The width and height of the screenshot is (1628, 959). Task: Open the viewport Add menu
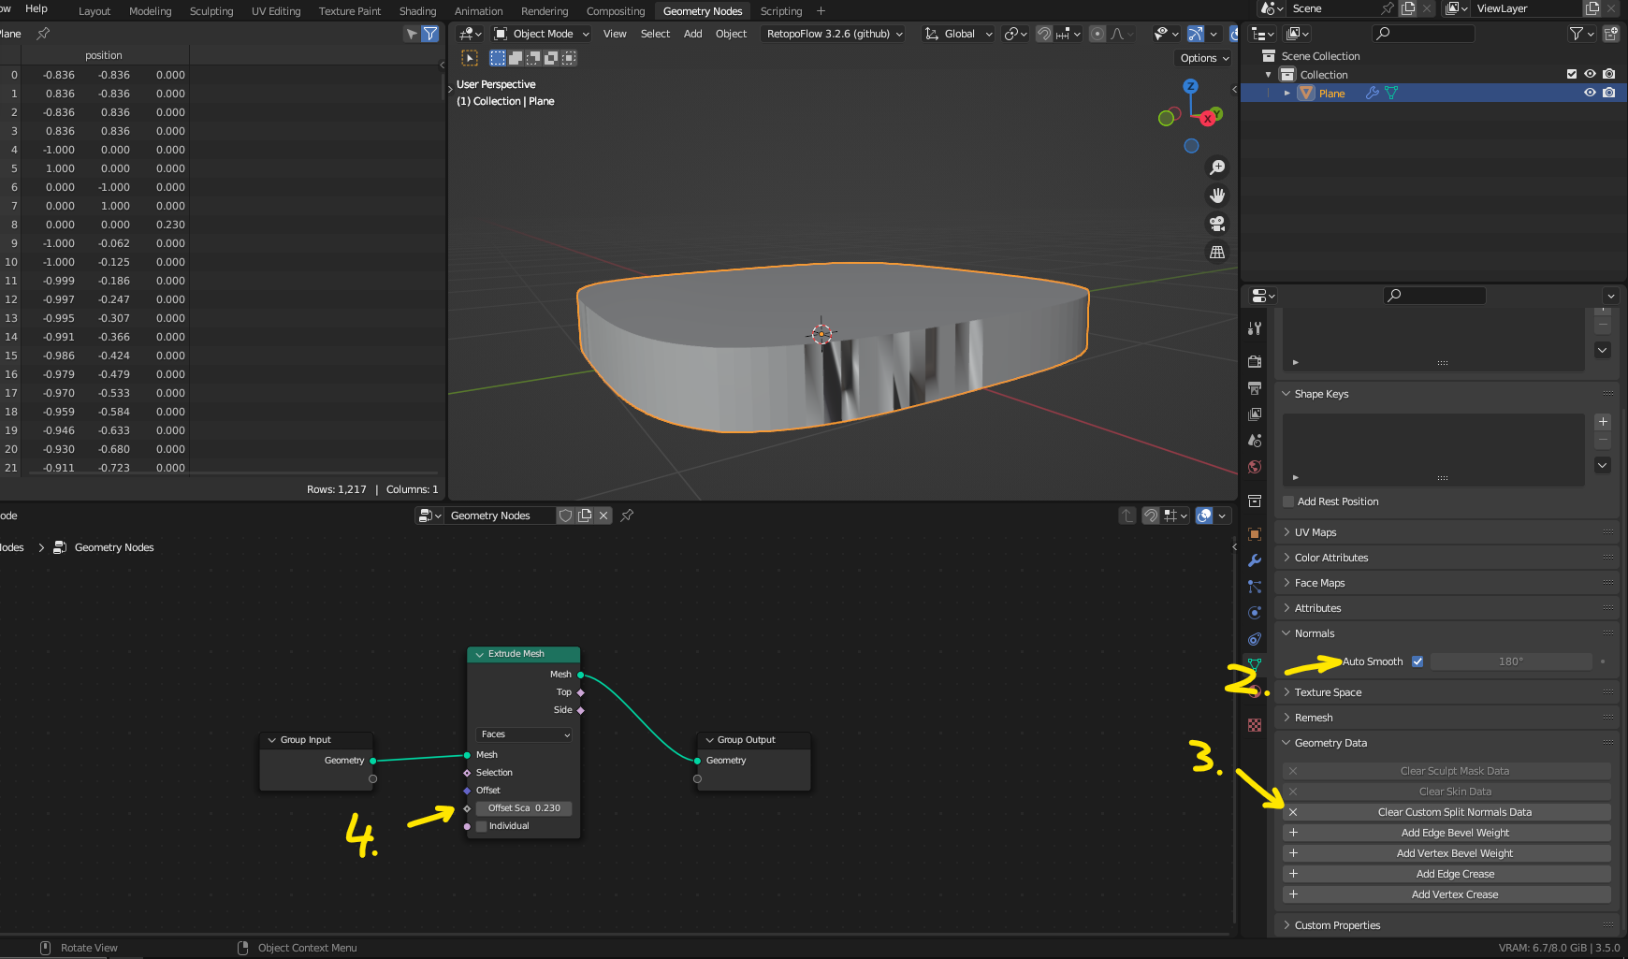pos(692,34)
